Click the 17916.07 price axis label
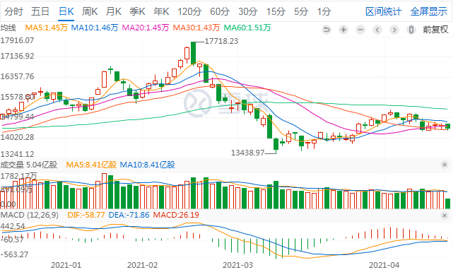This screenshot has height=277, width=458. (17, 40)
